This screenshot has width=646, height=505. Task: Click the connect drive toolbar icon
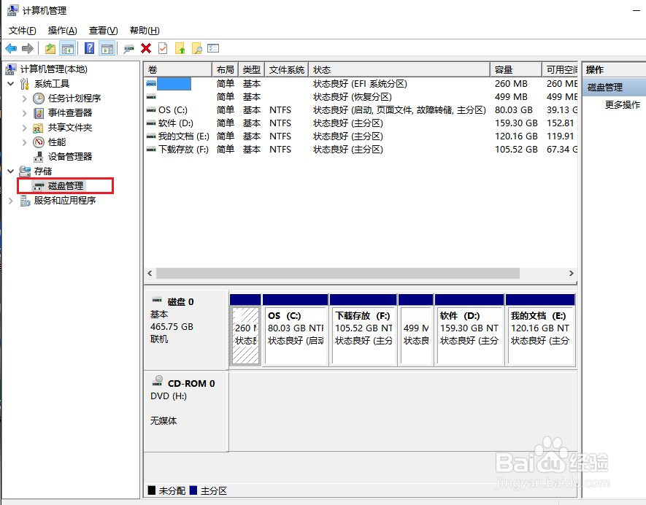(x=129, y=49)
